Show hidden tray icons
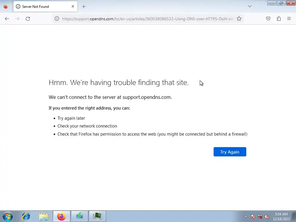Viewport: 296px width, 222px height. pyautogui.click(x=246, y=217)
